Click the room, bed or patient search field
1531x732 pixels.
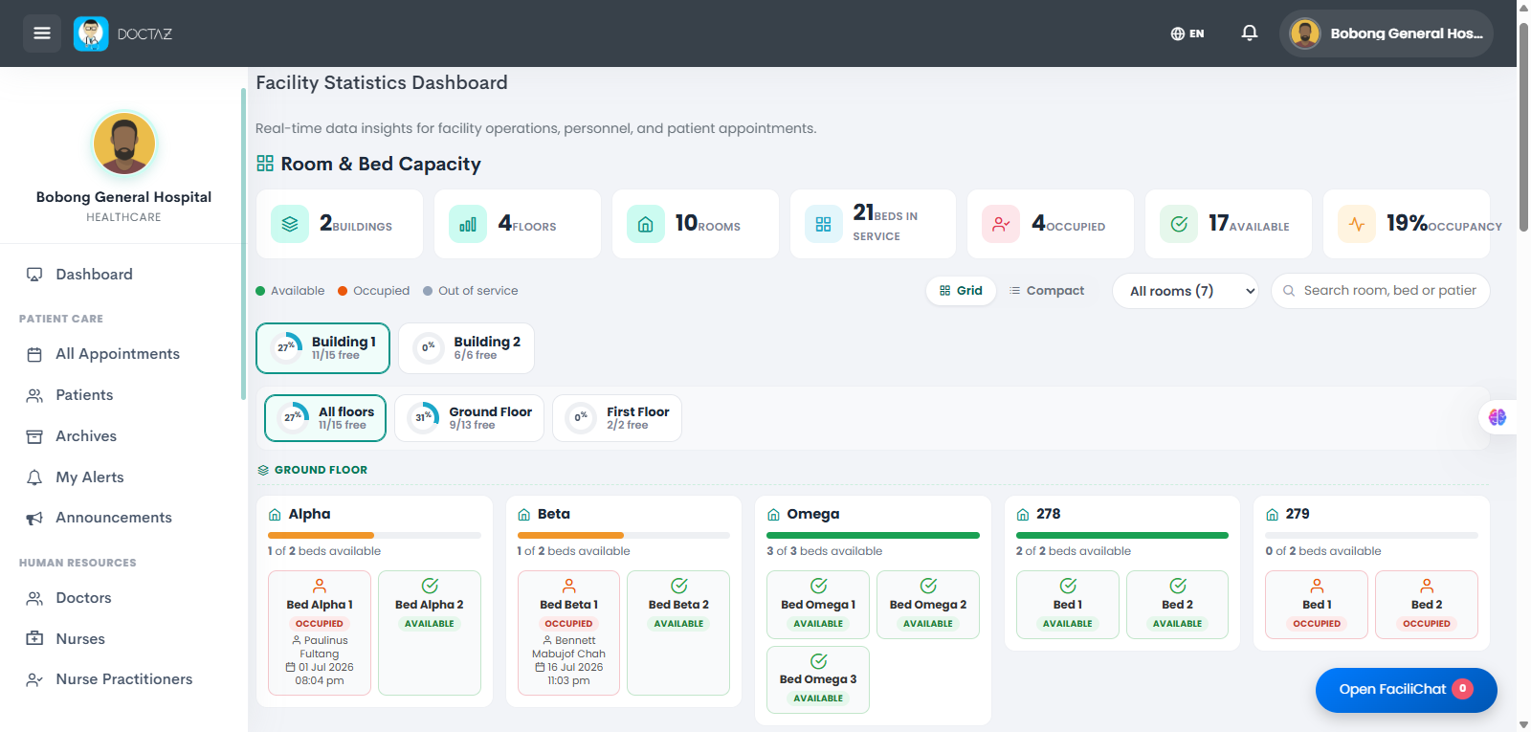[x=1381, y=291]
